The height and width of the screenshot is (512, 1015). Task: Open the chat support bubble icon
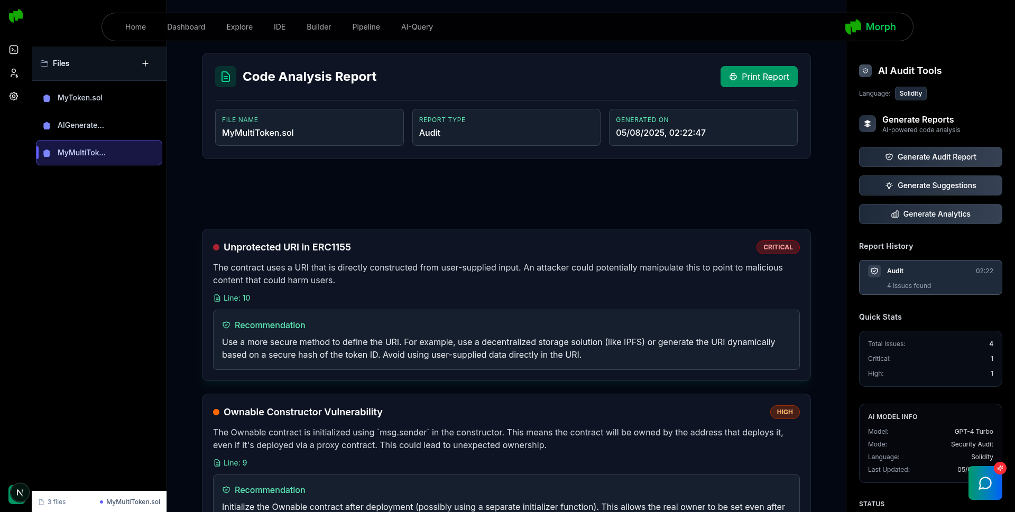click(x=985, y=483)
